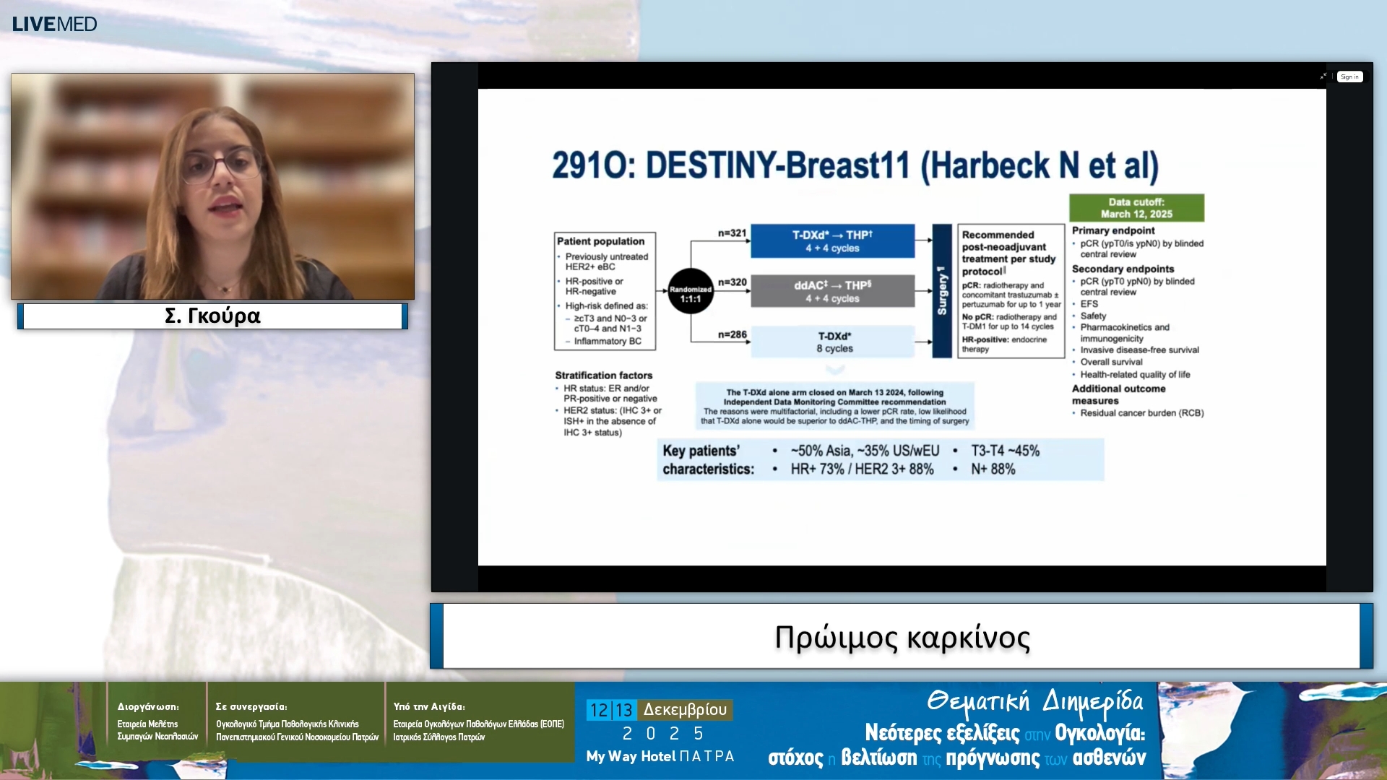Click the speaker webcam video feed
Image resolution: width=1387 pixels, height=780 pixels.
pos(212,186)
